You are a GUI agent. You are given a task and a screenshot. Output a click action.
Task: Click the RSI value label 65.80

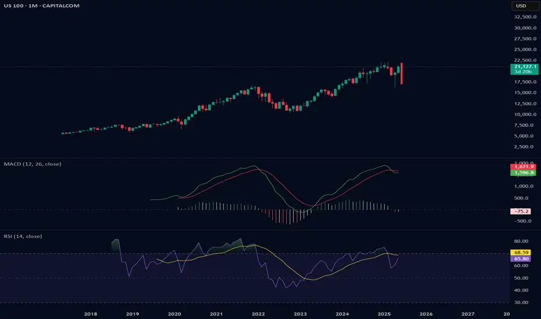coord(521,259)
